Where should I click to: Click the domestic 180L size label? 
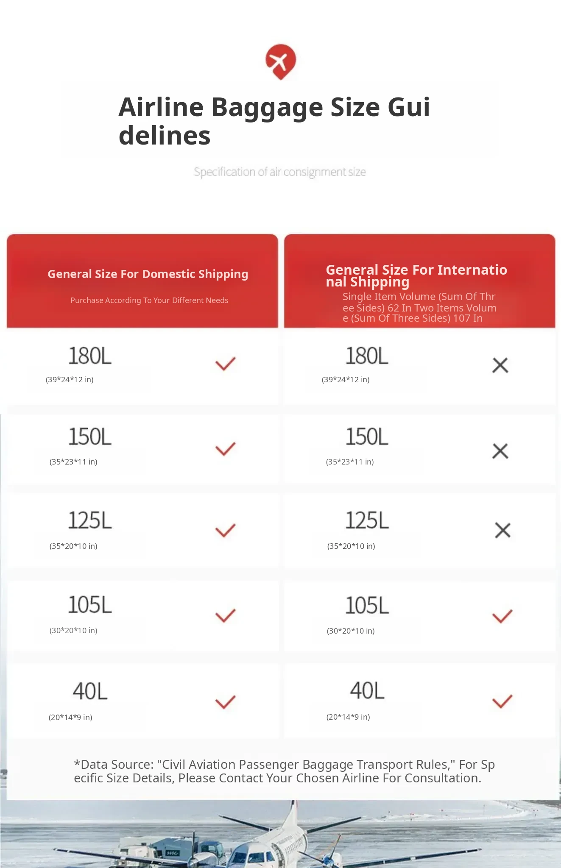coord(90,356)
